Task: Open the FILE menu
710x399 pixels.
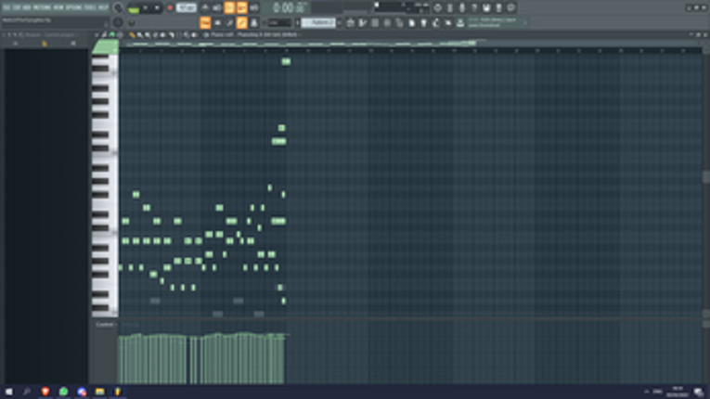Action: point(6,7)
